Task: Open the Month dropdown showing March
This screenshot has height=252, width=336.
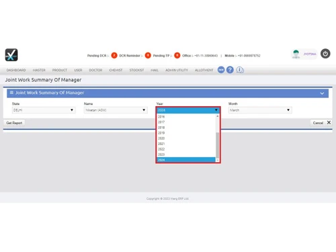Action: pos(260,110)
